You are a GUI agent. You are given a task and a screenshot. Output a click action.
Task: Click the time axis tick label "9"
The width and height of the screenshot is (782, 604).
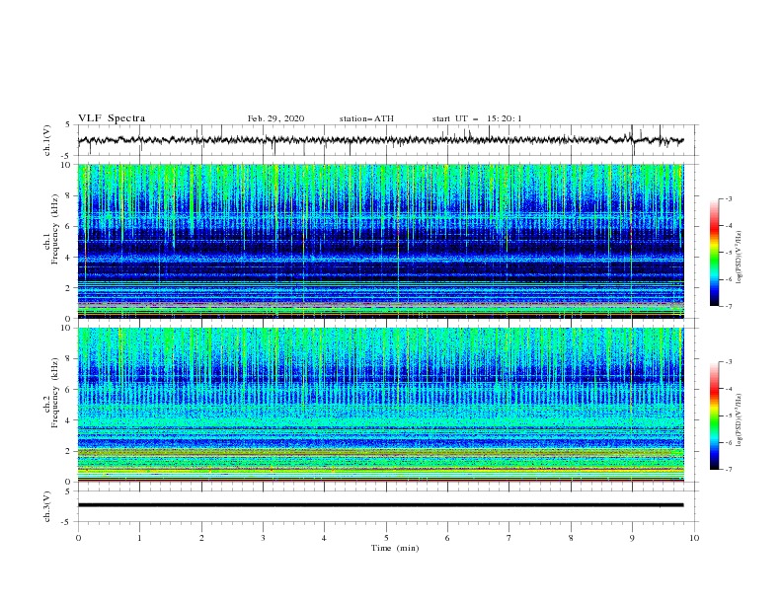click(632, 538)
